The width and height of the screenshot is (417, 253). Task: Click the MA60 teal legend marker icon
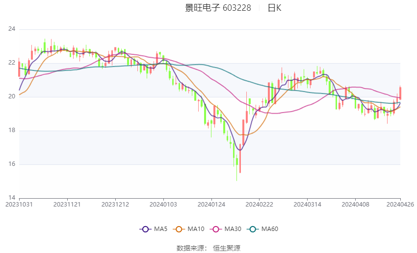click(253, 229)
